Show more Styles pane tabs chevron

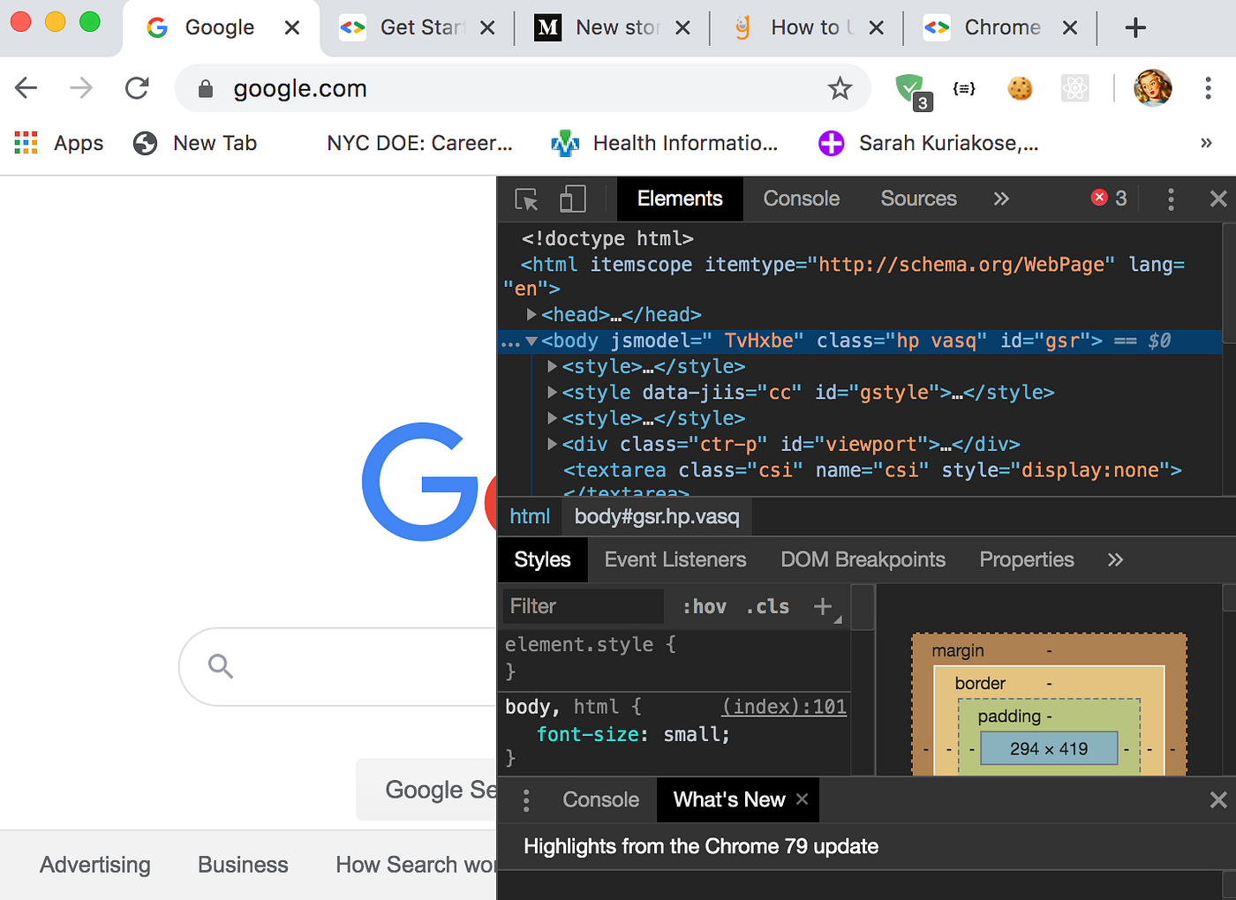click(x=1115, y=559)
